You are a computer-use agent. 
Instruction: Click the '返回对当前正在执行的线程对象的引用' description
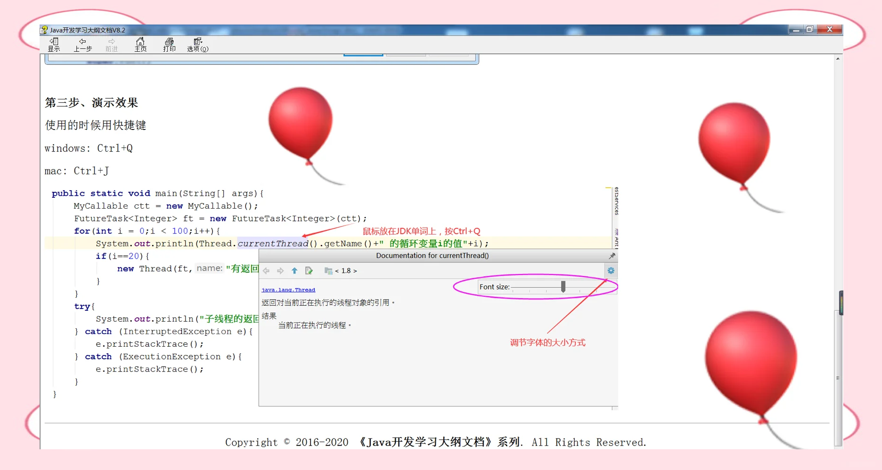pyautogui.click(x=328, y=303)
